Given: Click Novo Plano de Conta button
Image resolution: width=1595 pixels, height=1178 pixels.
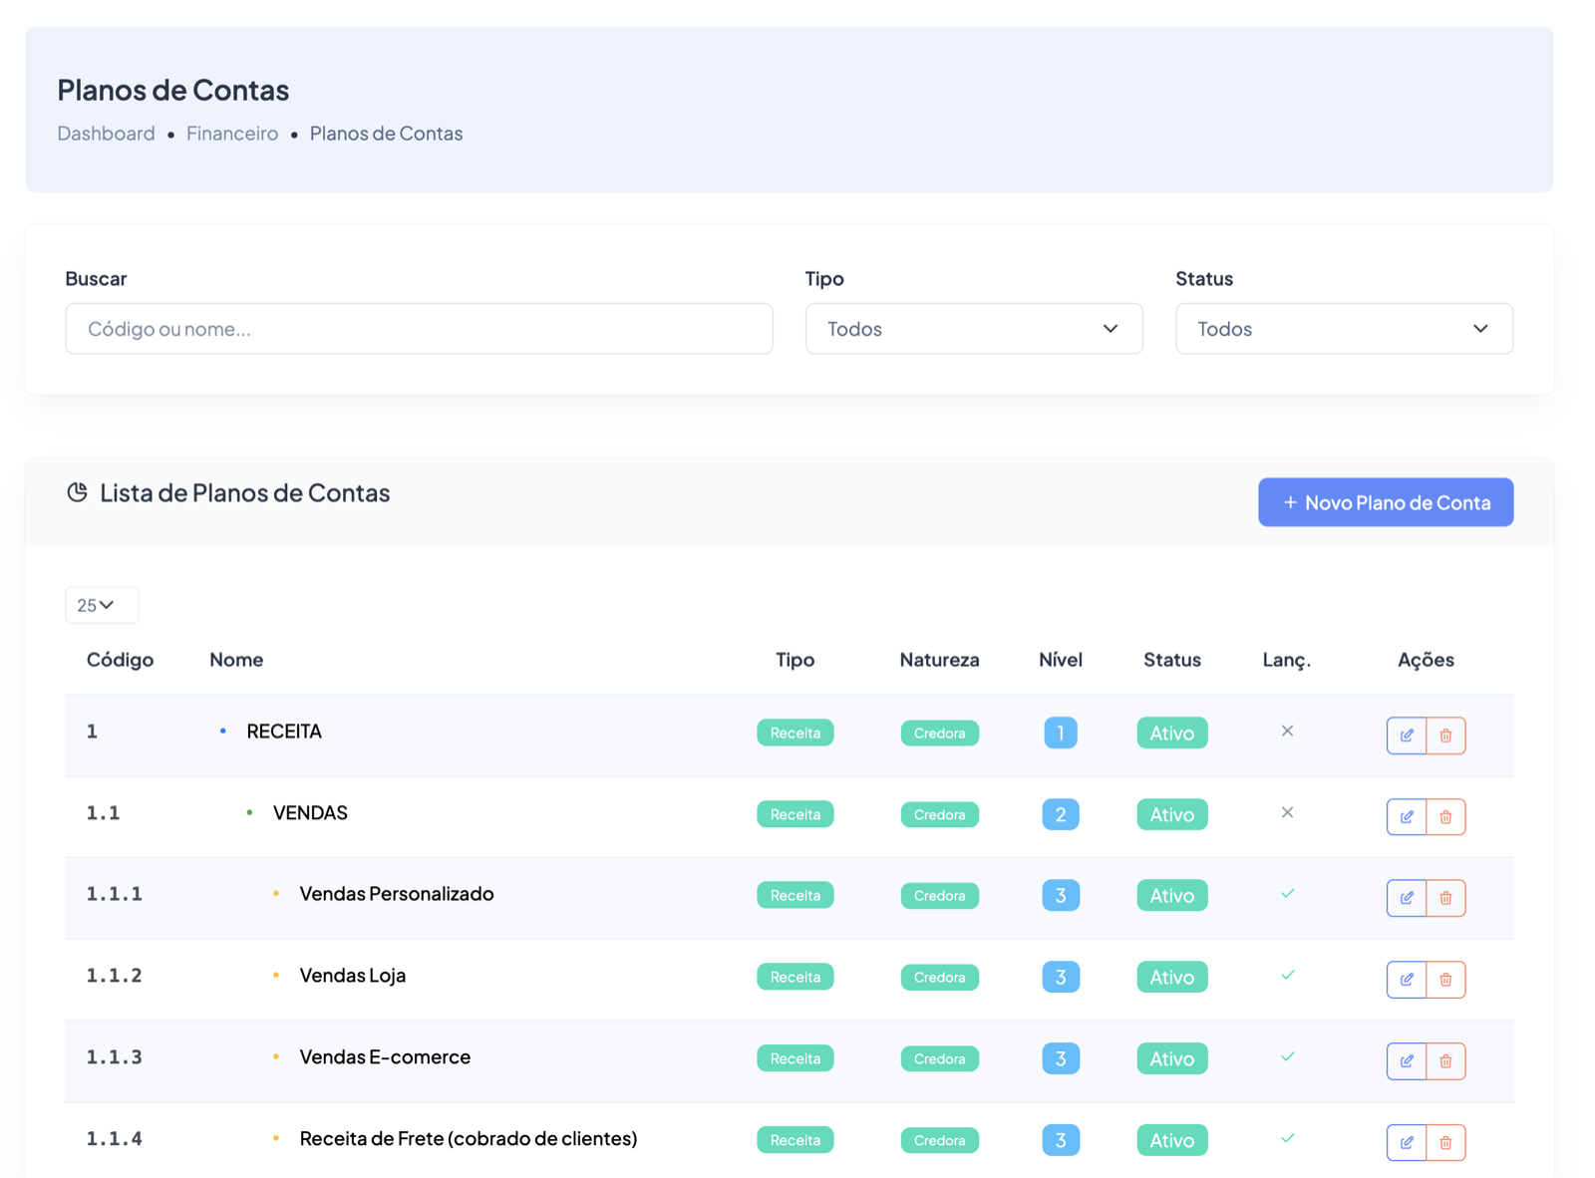Looking at the screenshot, I should tap(1386, 502).
